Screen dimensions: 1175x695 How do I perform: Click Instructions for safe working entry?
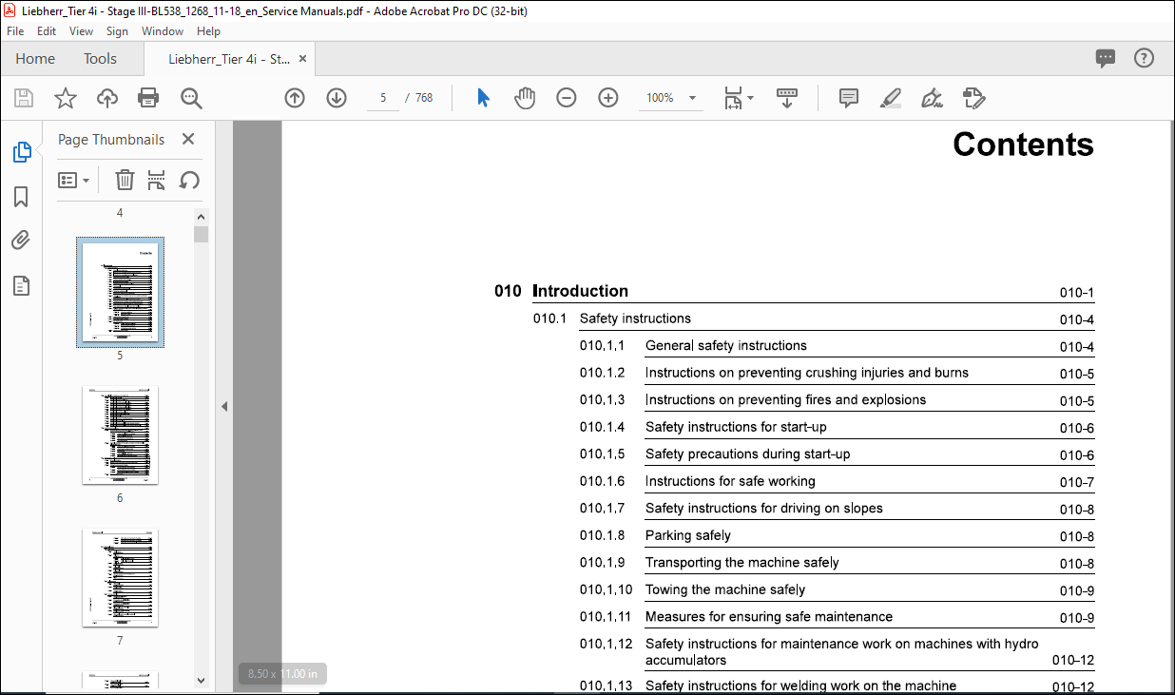(x=730, y=481)
